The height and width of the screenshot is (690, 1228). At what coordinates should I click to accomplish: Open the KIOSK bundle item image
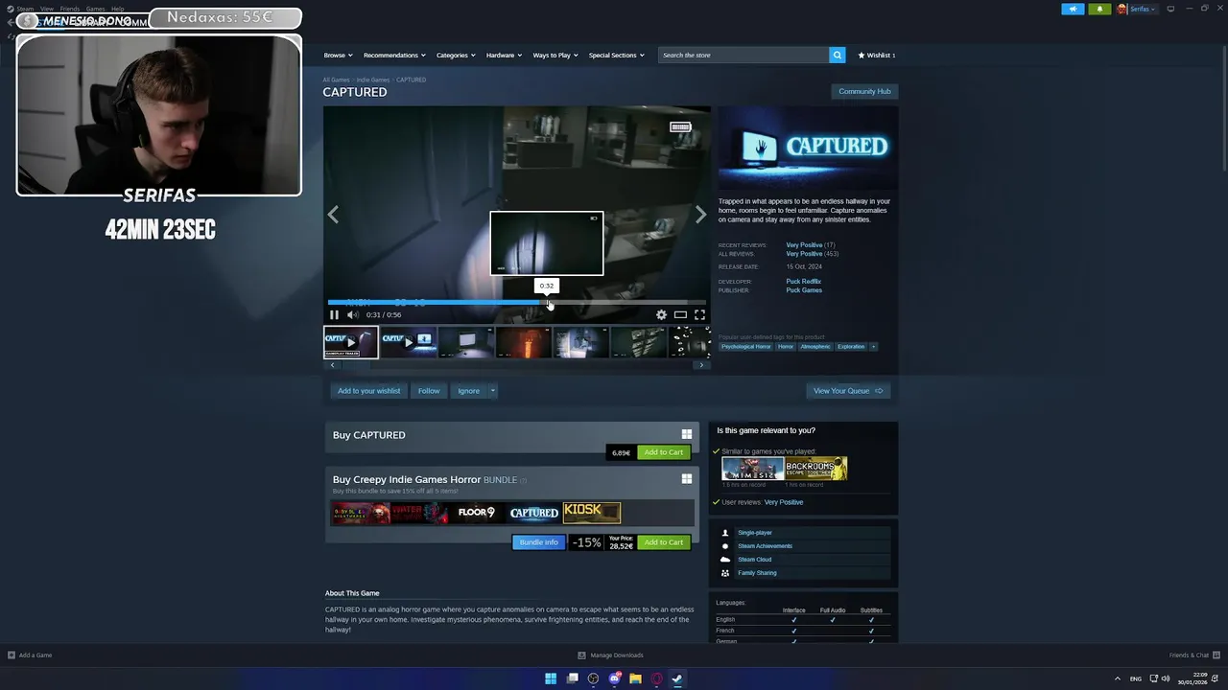pyautogui.click(x=591, y=513)
